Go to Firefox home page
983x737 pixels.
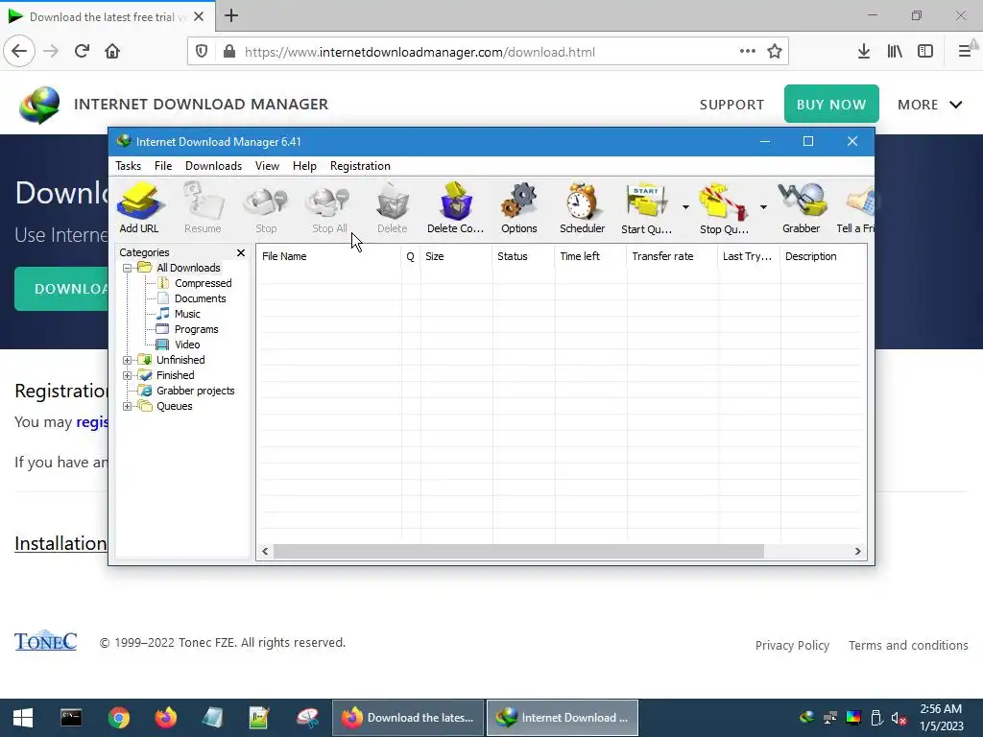coord(112,52)
